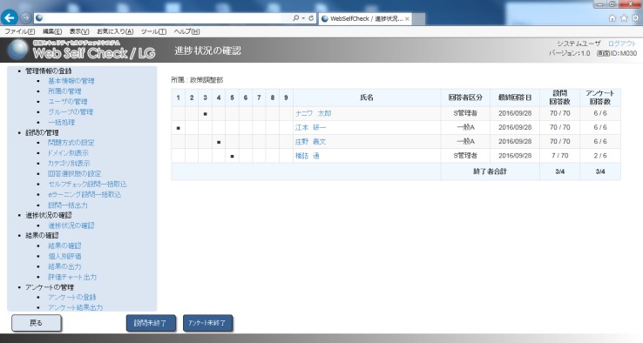Open sidebar link ユーザの管理
The height and width of the screenshot is (343, 643).
click(x=68, y=102)
